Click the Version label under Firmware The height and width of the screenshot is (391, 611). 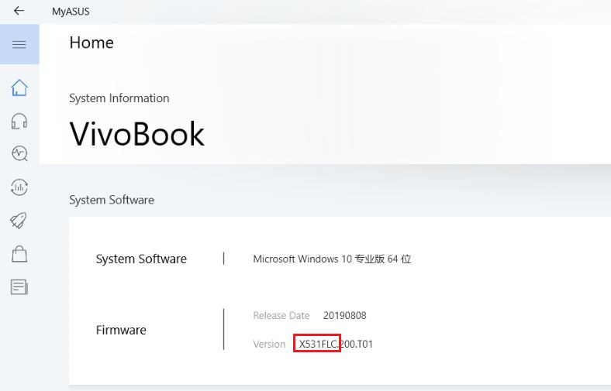pos(269,344)
